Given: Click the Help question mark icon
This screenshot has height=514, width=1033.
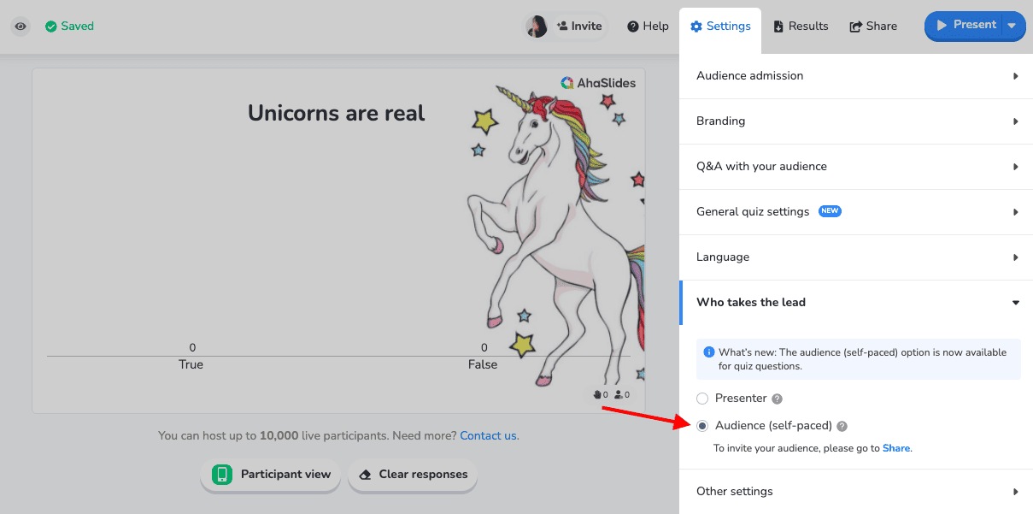Looking at the screenshot, I should pyautogui.click(x=633, y=27).
